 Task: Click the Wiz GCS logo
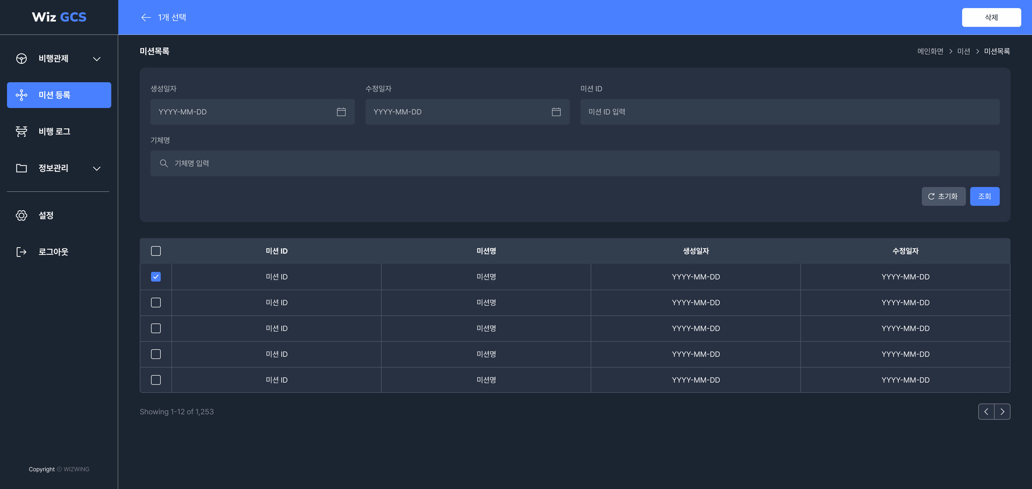[x=59, y=17]
